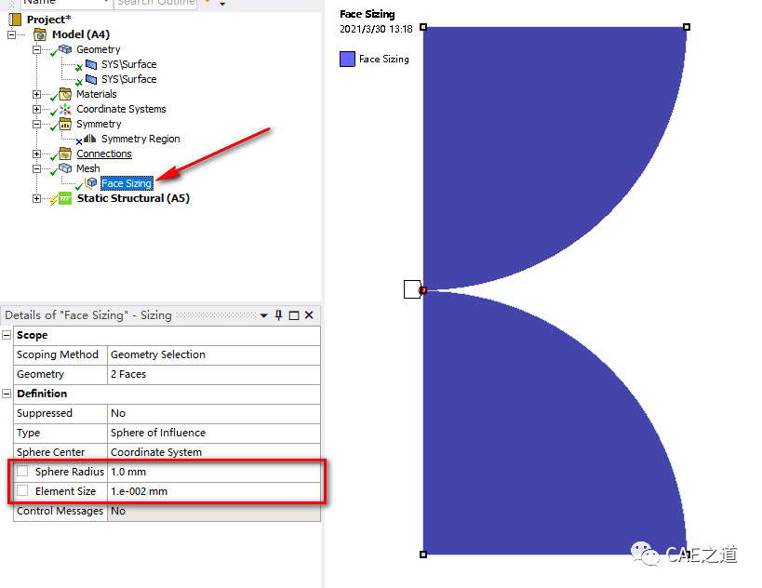Close the Details panel
Image resolution: width=762 pixels, height=588 pixels.
click(309, 315)
